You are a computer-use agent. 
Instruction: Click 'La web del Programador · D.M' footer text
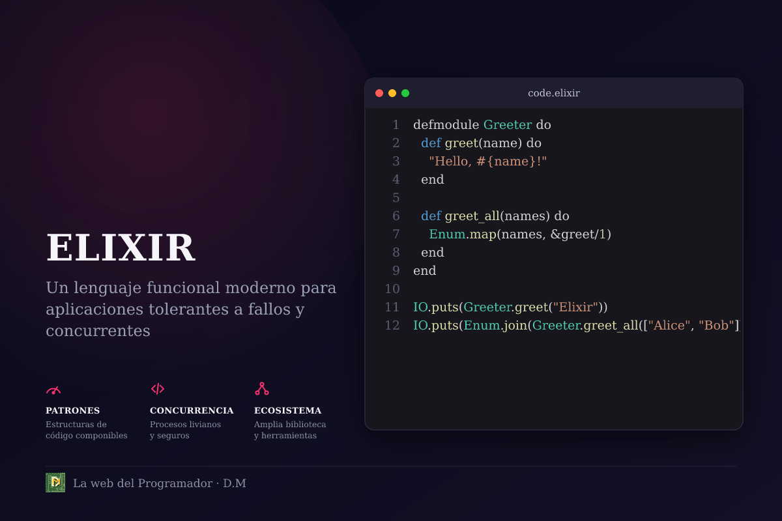pos(160,483)
